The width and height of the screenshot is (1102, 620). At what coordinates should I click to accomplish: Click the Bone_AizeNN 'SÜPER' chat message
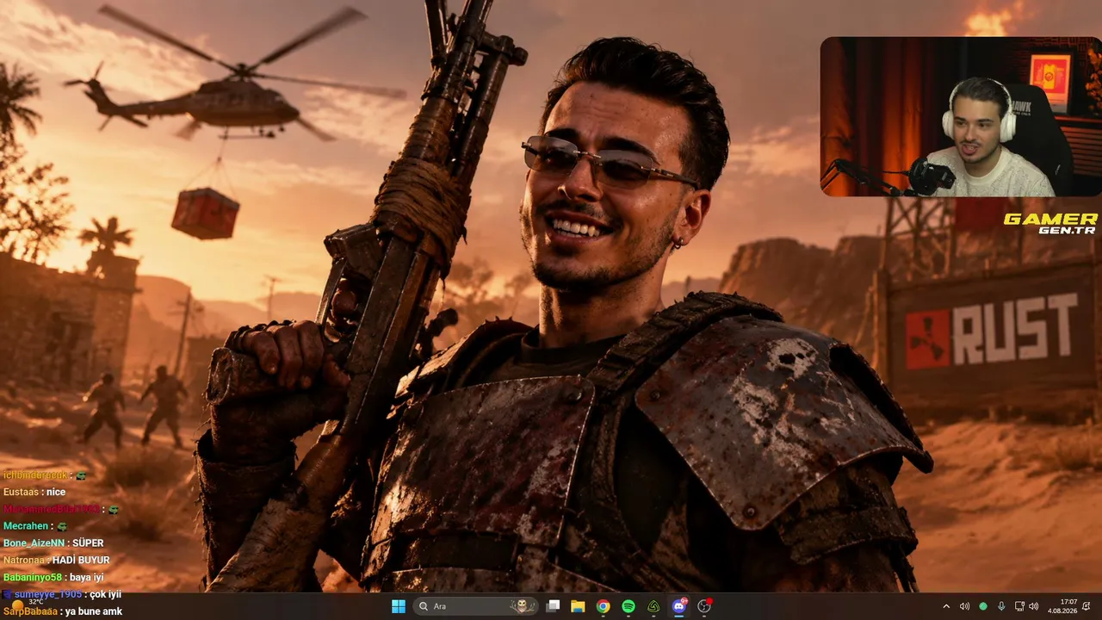[x=53, y=543]
